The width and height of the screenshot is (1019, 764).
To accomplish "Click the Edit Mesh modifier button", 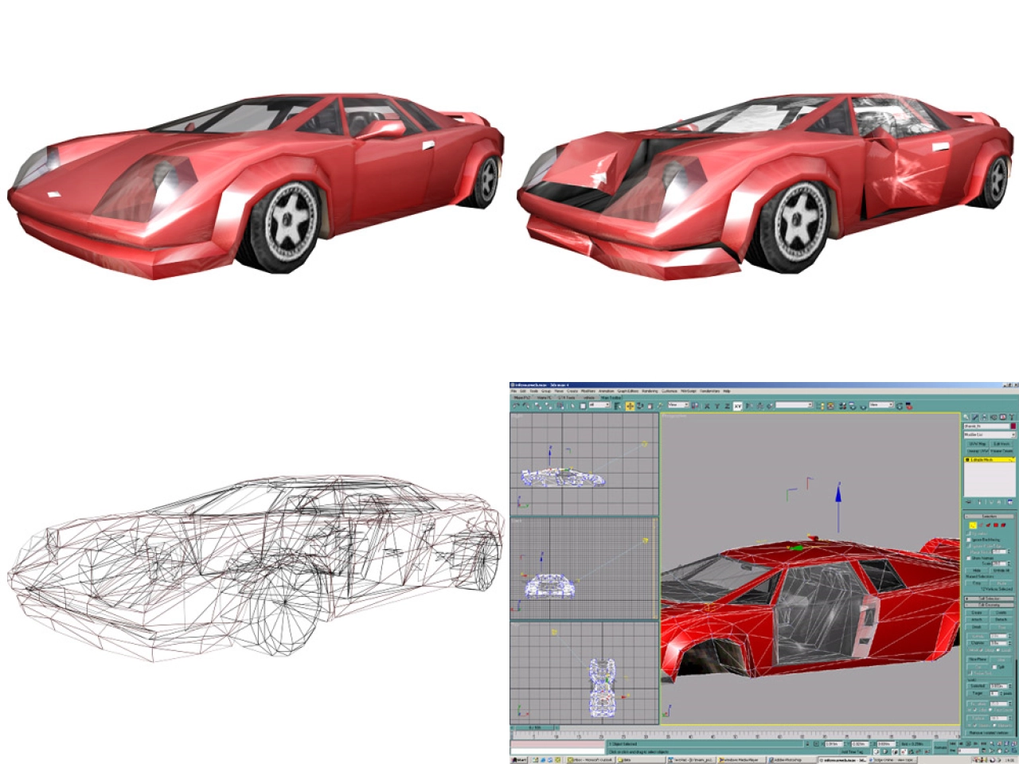I will [x=1001, y=444].
